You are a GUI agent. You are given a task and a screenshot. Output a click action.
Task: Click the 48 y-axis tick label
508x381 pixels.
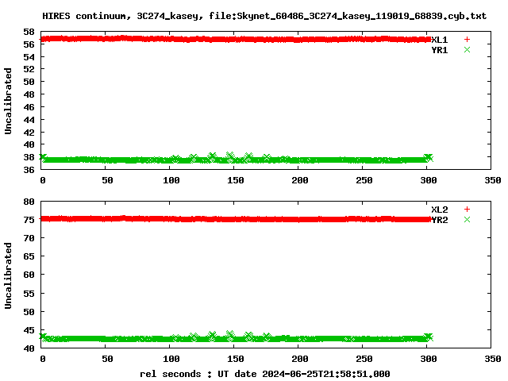point(29,94)
